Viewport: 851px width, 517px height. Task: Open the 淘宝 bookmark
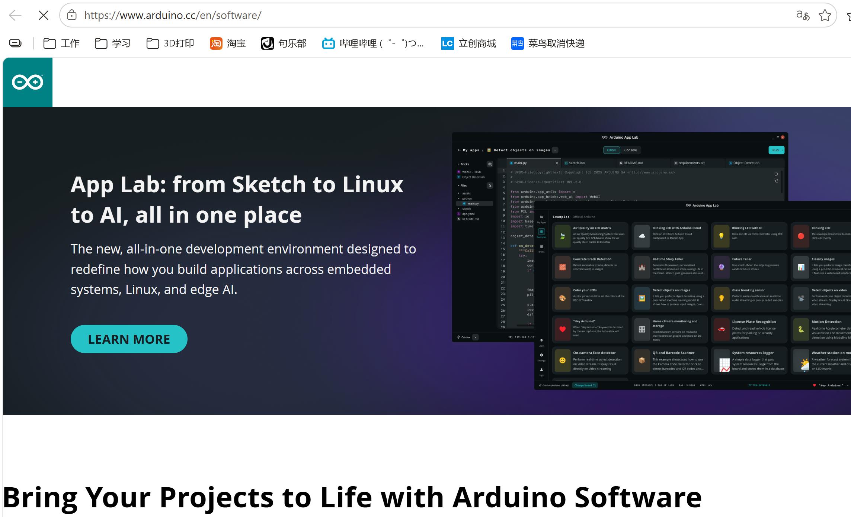(x=228, y=43)
